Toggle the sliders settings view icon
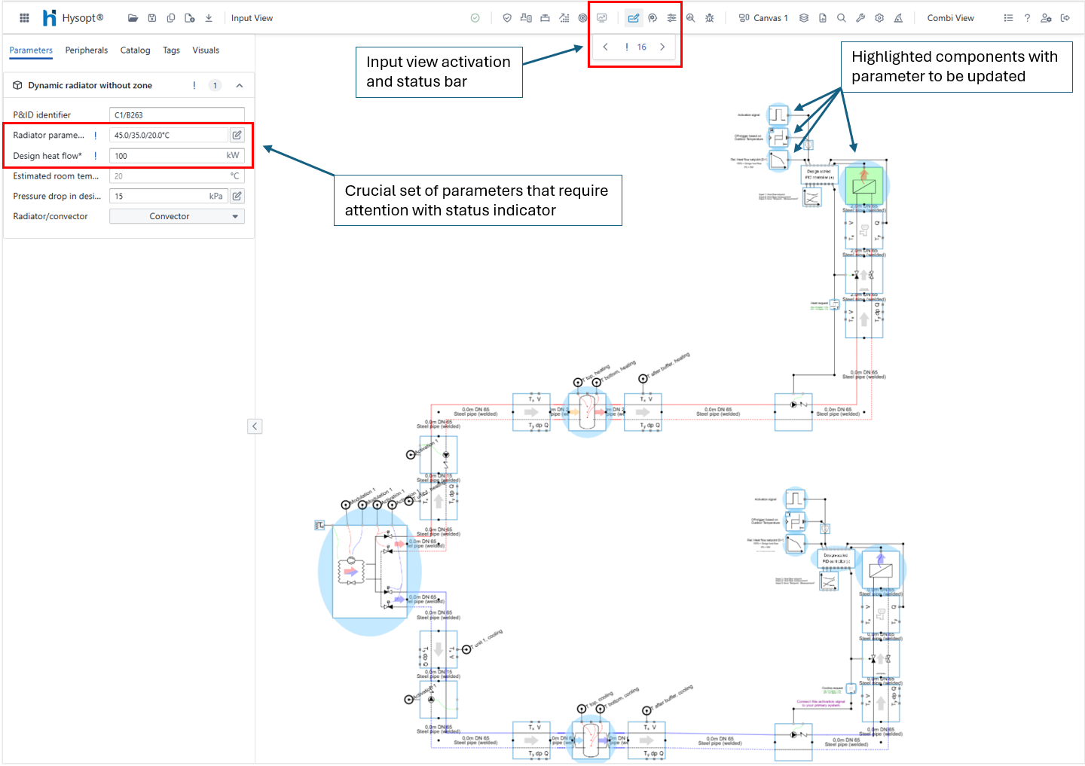The height and width of the screenshot is (766, 1085). [x=671, y=18]
